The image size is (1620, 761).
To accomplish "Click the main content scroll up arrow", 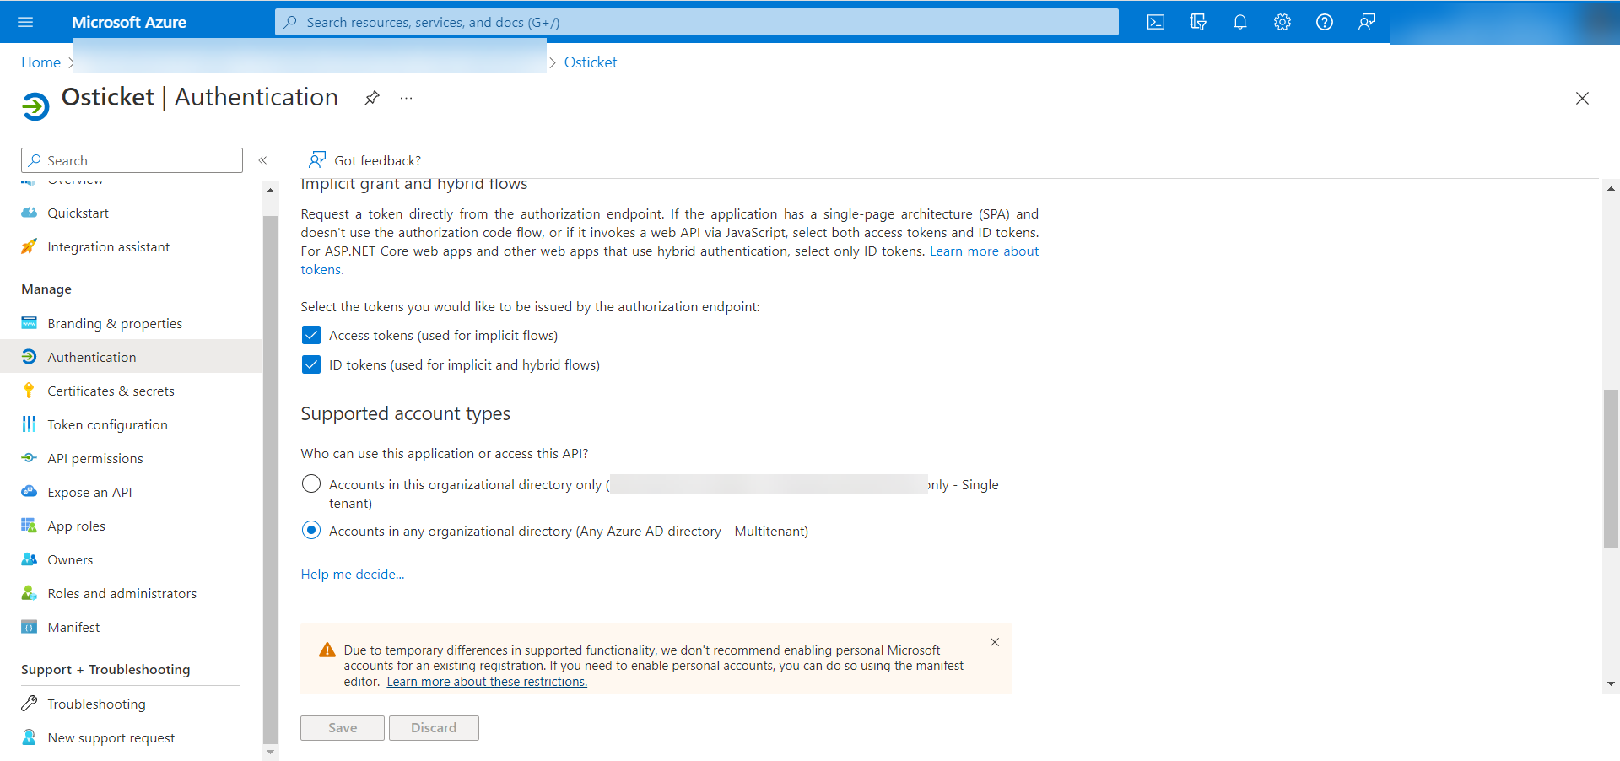I will click(x=1611, y=189).
